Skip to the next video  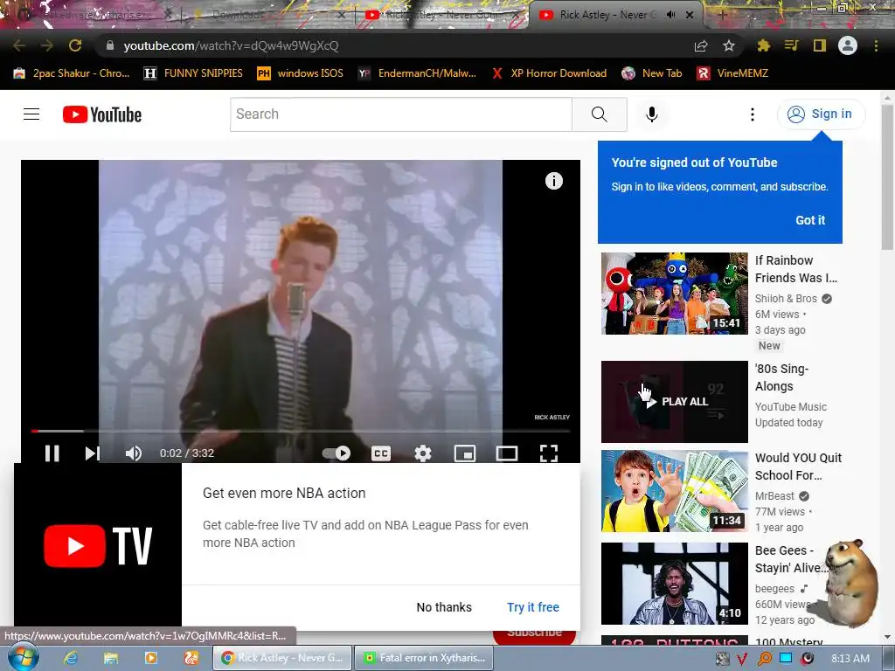(93, 453)
